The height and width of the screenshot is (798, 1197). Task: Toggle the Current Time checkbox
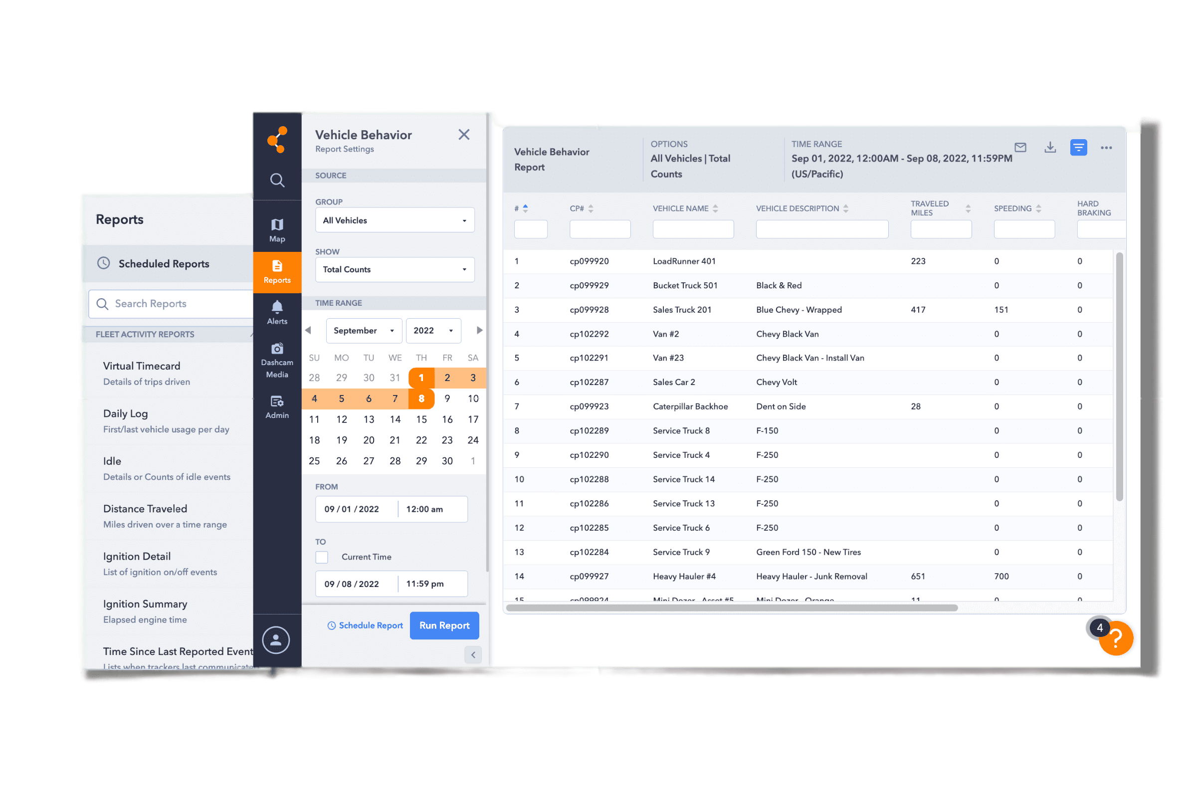(x=322, y=558)
